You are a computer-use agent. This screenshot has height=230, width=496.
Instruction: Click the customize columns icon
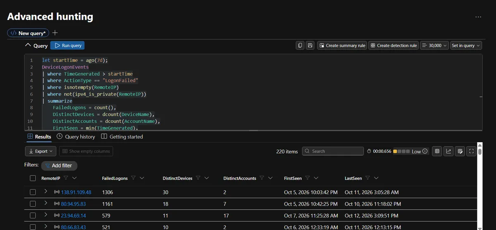(460, 151)
